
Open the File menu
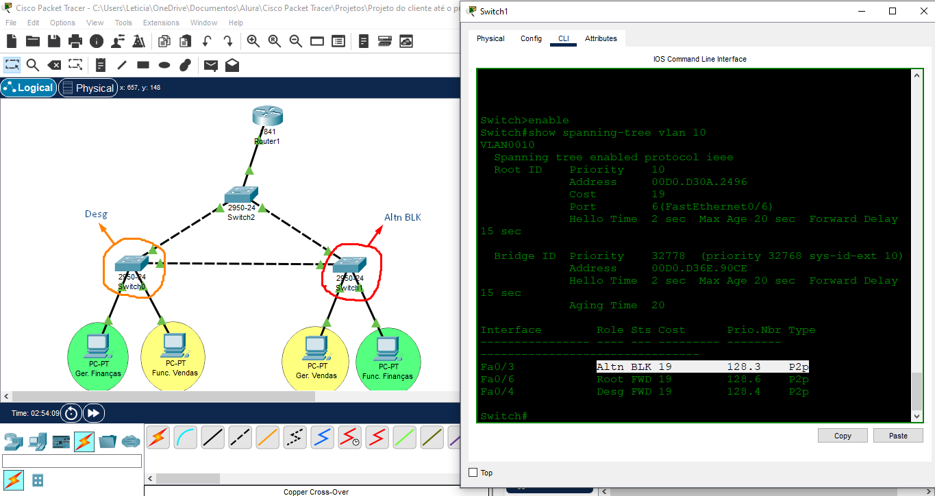[11, 23]
